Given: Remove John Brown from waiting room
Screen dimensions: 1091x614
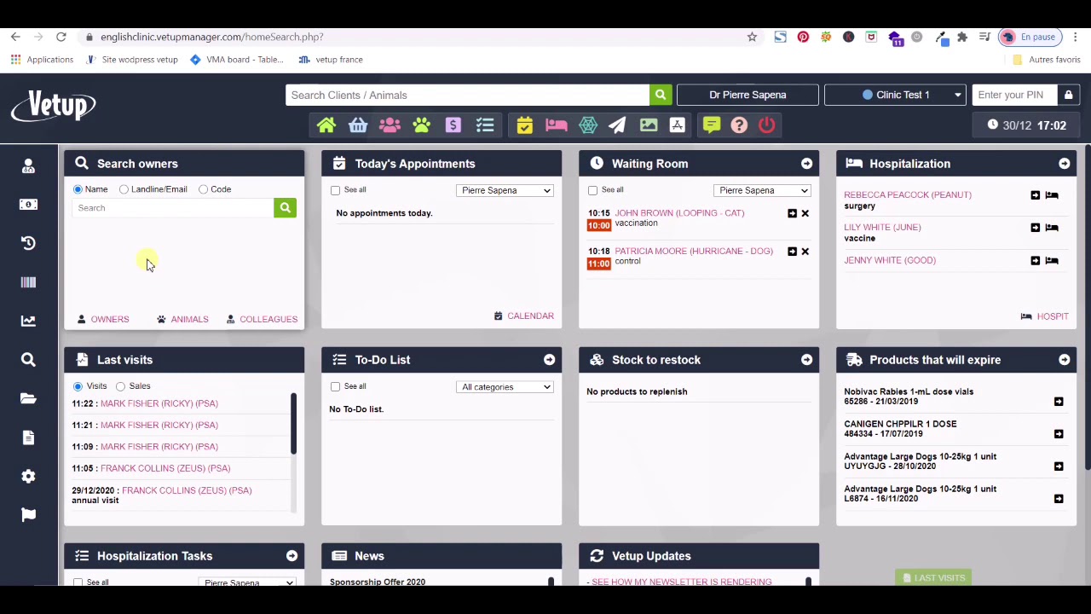Looking at the screenshot, I should 805,213.
